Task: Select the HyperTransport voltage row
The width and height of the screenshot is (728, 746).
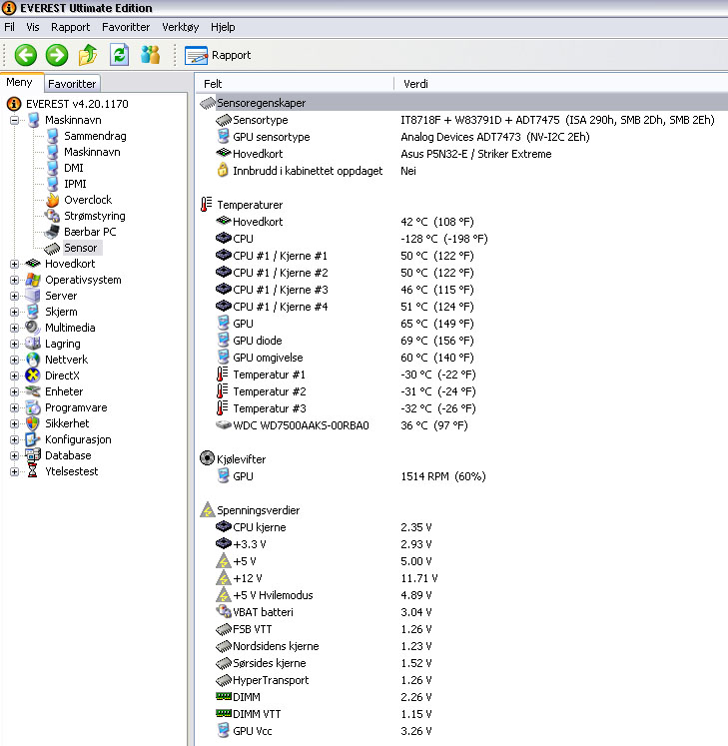Action: [x=461, y=680]
